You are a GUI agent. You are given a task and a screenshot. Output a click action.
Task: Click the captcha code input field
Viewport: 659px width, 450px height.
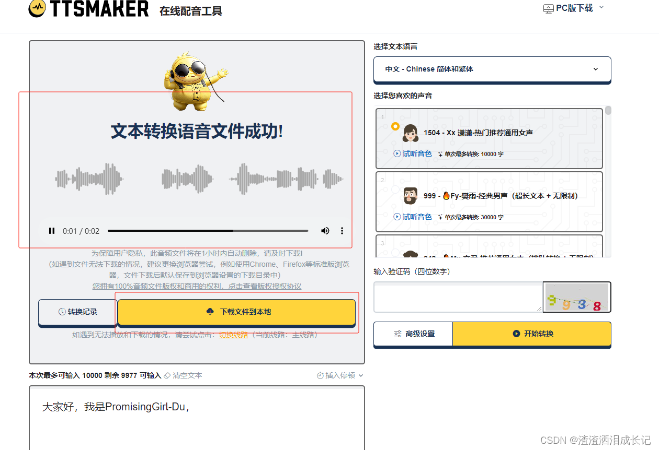pyautogui.click(x=458, y=297)
